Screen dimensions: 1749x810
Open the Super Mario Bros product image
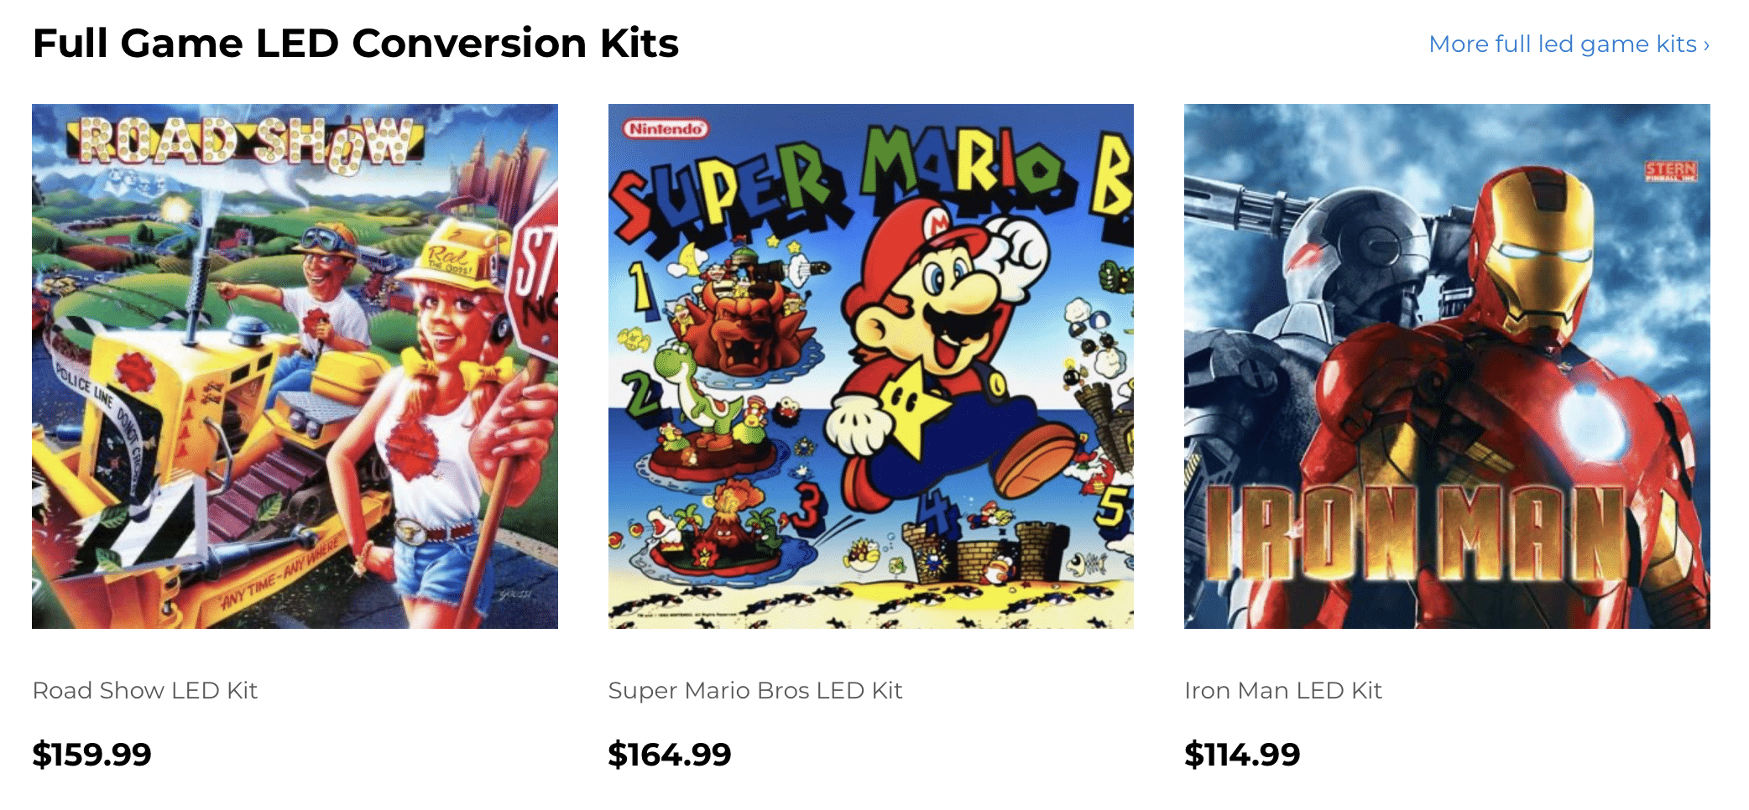870,366
